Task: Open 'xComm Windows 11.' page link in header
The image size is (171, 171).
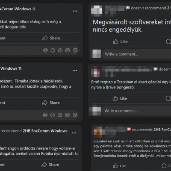Action: (x=18, y=9)
